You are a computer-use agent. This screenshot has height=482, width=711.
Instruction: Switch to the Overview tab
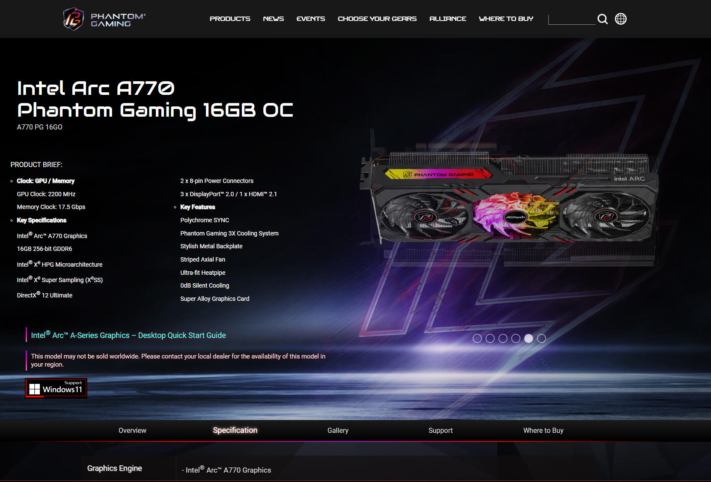click(132, 430)
